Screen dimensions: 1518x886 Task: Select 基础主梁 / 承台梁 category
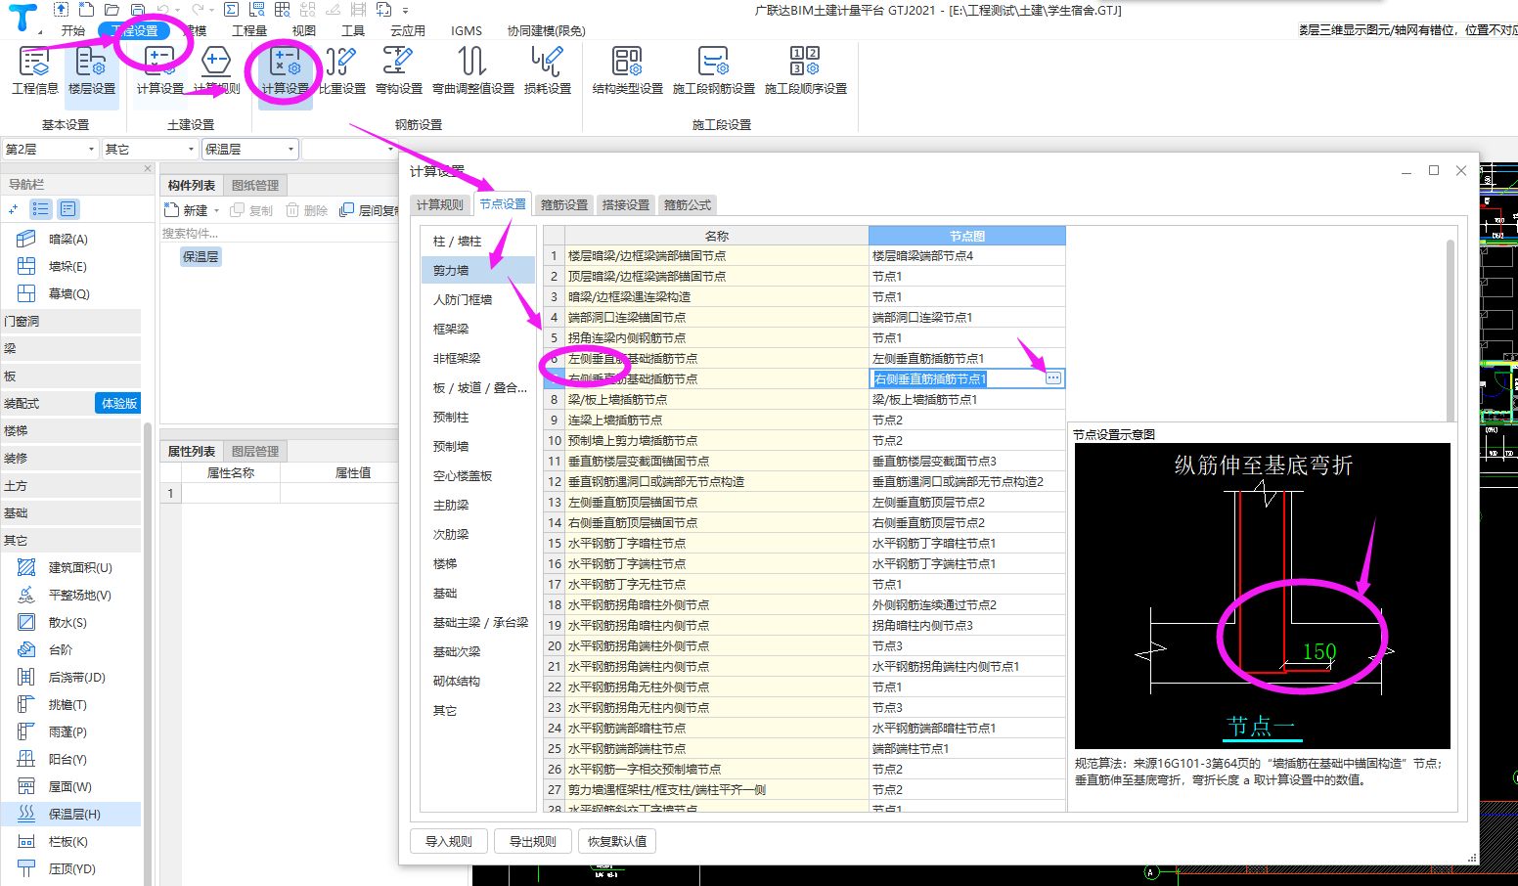(477, 622)
